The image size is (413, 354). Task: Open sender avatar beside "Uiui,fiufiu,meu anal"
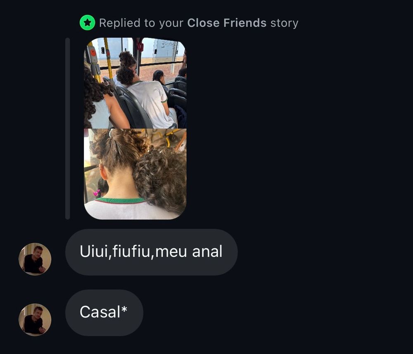pos(35,259)
